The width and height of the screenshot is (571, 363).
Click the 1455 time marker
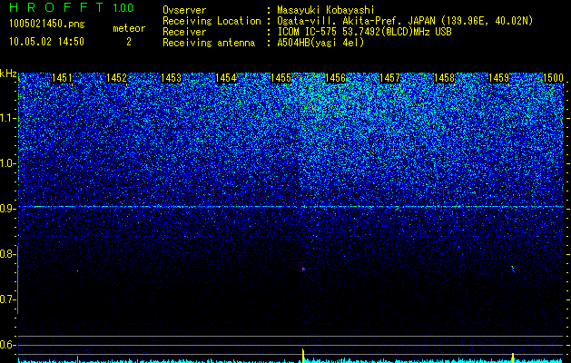tap(281, 78)
